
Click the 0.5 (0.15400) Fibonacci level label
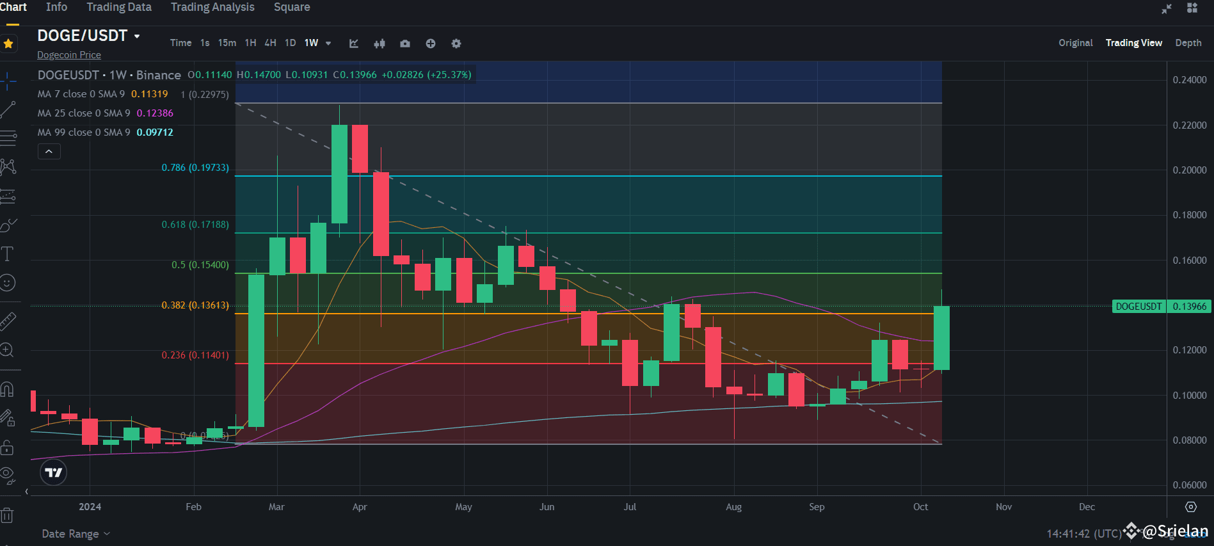point(200,265)
